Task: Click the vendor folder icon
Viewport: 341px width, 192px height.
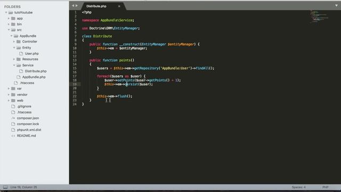Action: tap(13, 95)
